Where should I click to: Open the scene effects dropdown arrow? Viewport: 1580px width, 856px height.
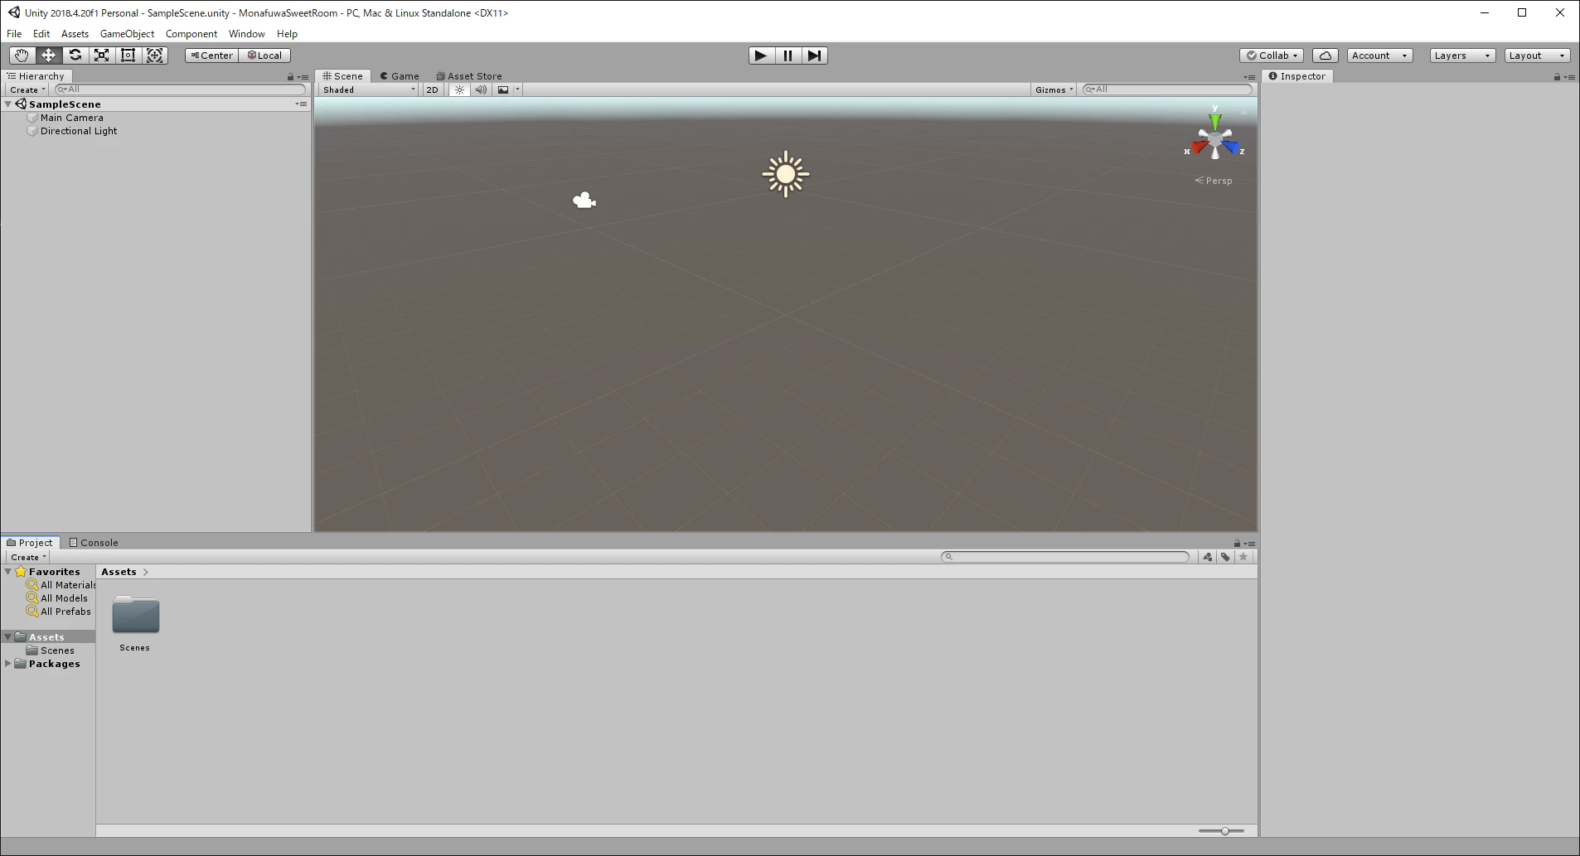(517, 89)
